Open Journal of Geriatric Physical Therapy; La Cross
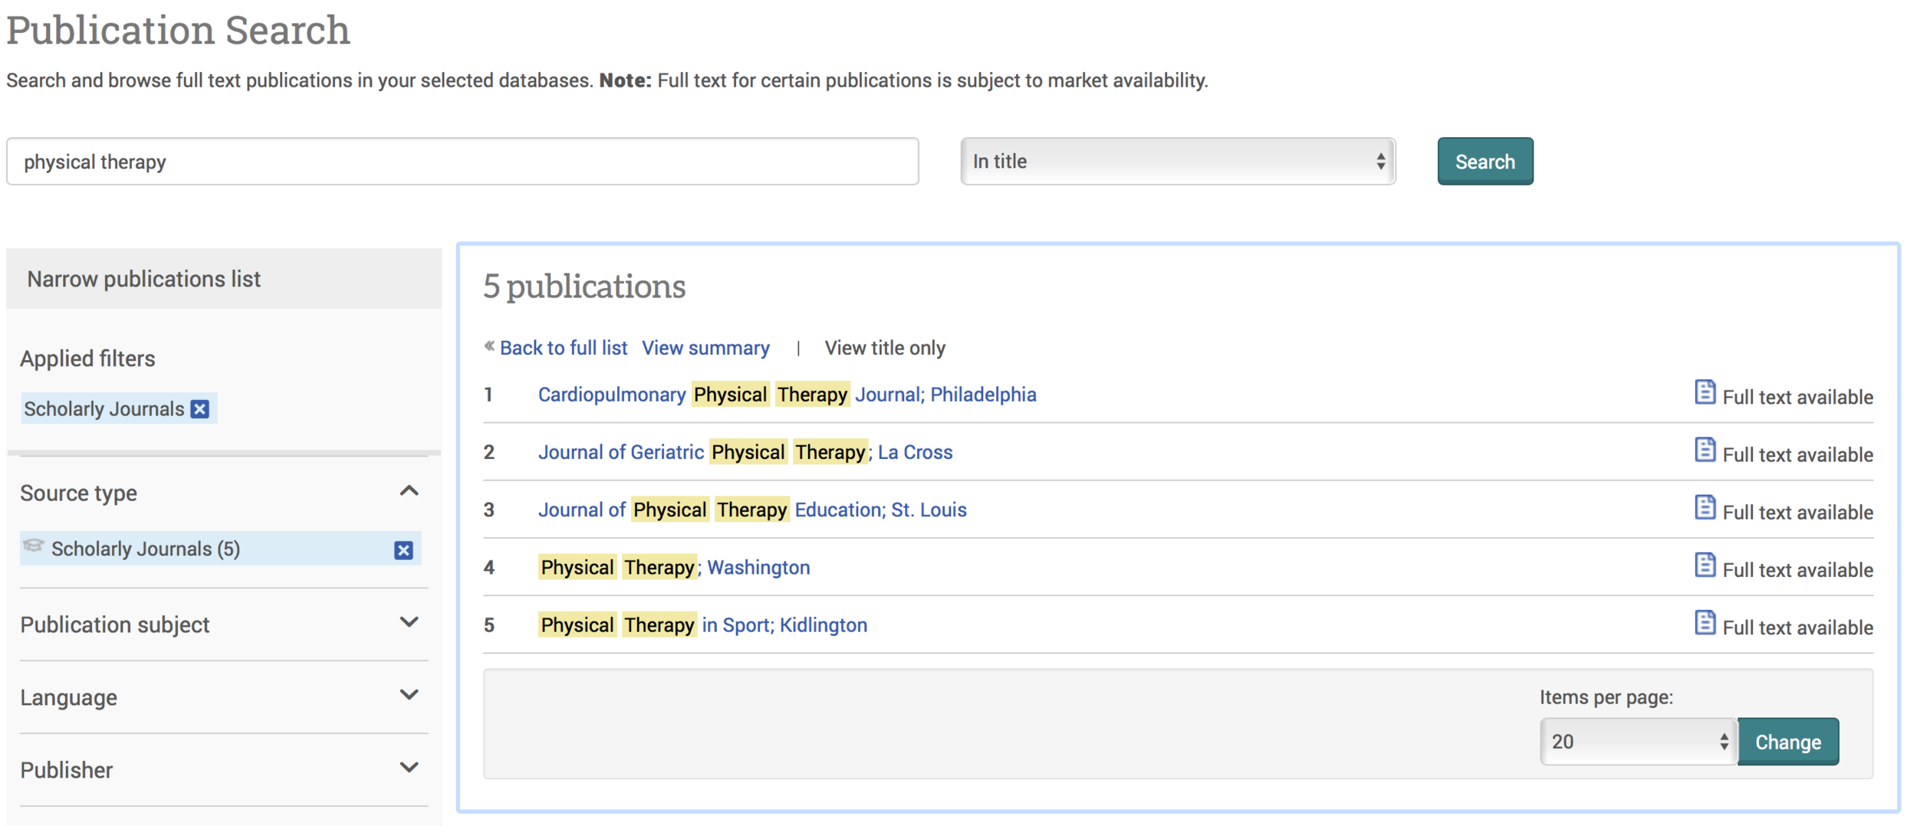The width and height of the screenshot is (1917, 826). click(x=745, y=452)
